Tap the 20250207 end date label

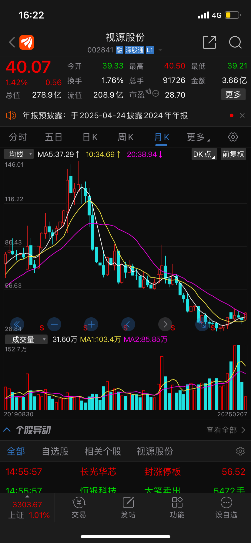(232, 414)
